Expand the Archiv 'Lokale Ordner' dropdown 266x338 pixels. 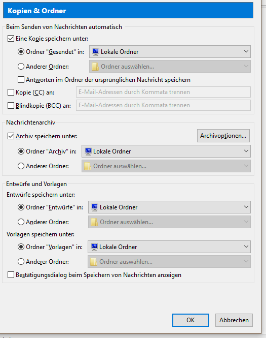[x=166, y=151]
